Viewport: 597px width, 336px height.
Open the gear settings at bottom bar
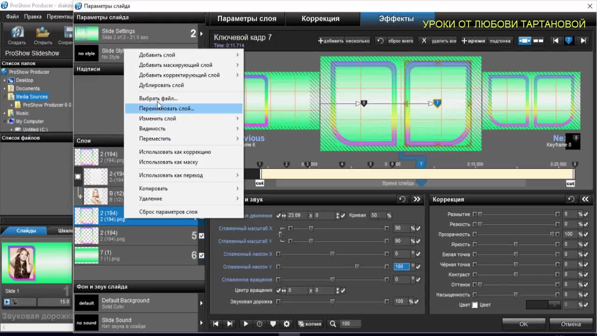coord(287,324)
